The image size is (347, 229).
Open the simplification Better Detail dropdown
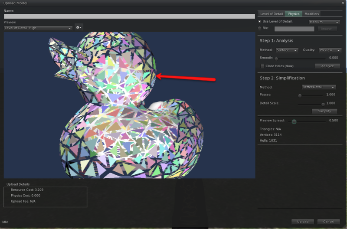tap(318, 87)
